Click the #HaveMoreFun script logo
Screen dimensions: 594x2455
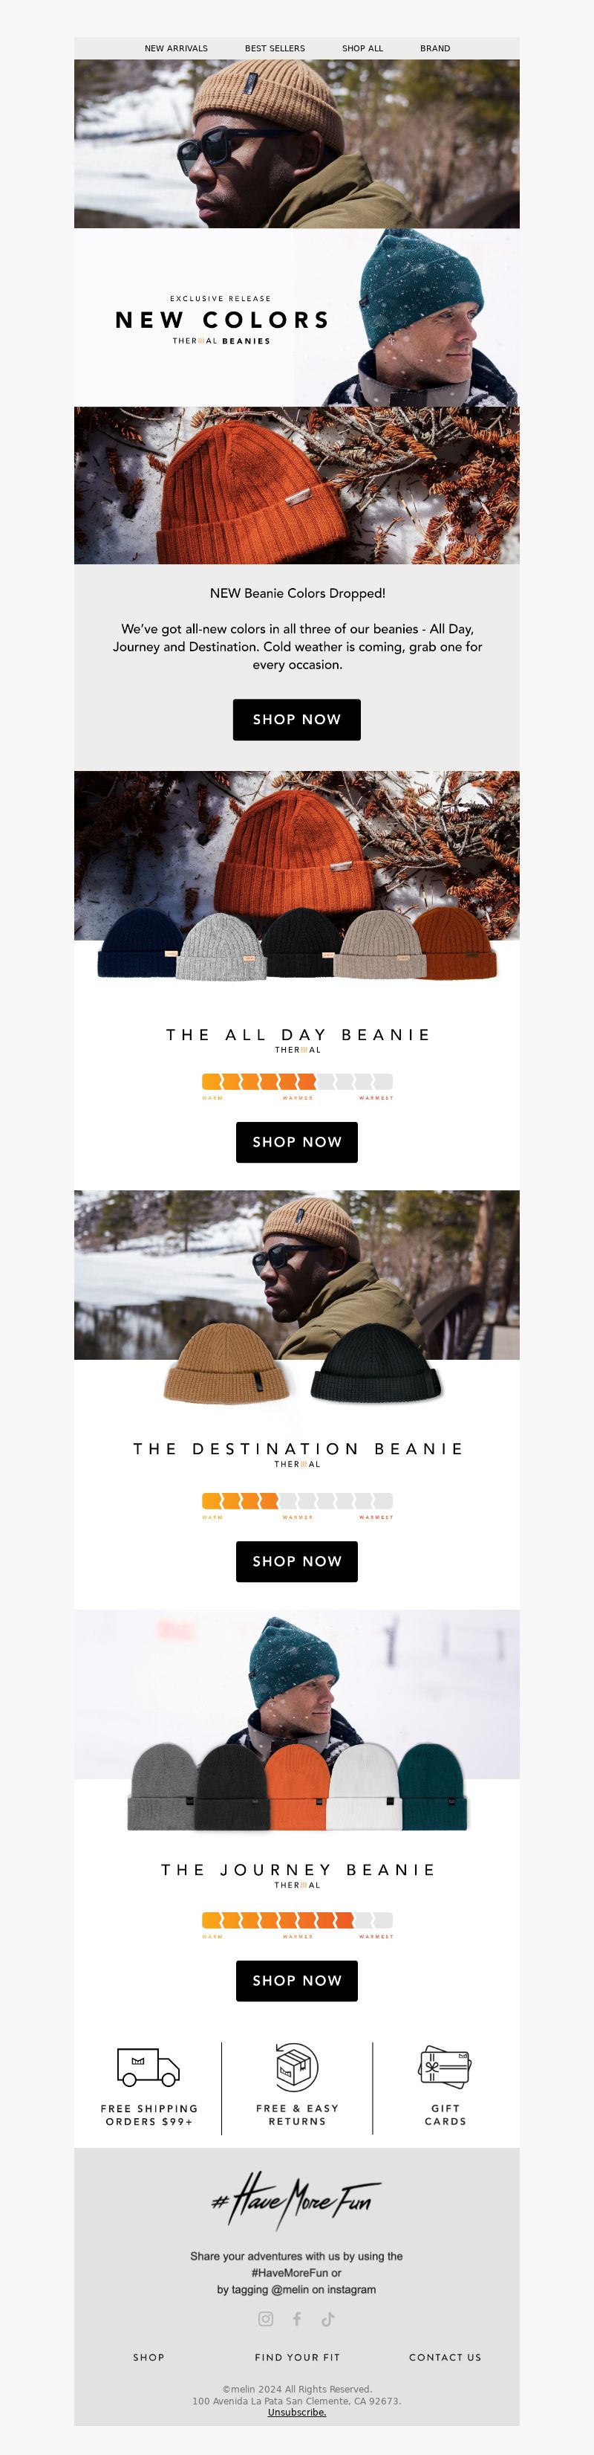click(x=296, y=2199)
